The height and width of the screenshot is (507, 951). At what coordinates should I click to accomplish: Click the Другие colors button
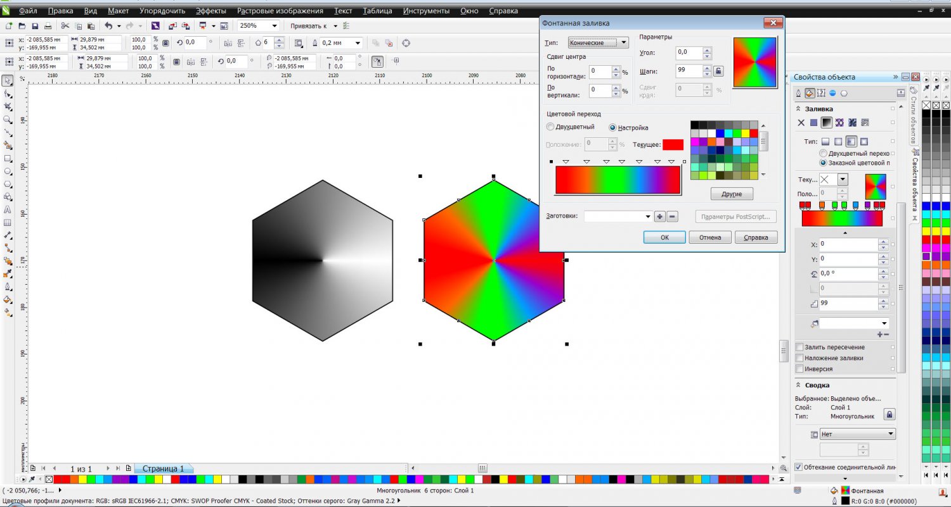pyautogui.click(x=732, y=194)
